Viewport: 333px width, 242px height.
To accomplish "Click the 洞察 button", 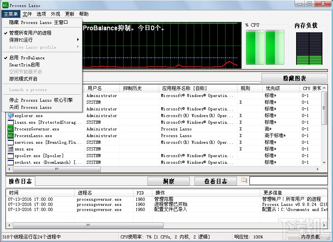I will (169, 181).
